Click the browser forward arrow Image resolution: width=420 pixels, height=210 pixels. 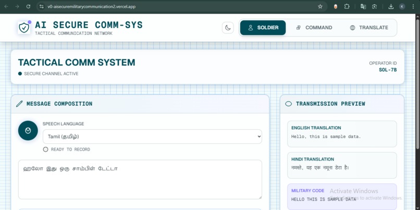point(17,6)
